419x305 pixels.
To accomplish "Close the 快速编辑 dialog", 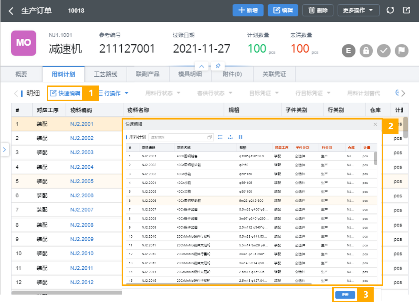I will (375, 124).
